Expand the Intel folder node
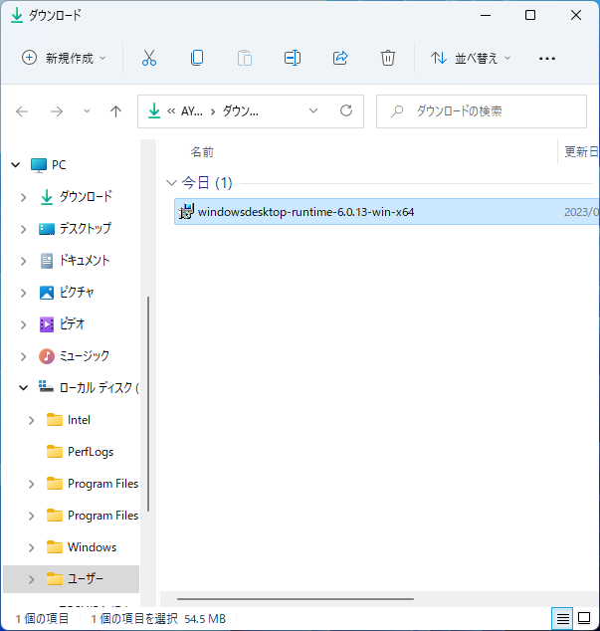Viewport: 600px width, 631px height. pos(32,420)
